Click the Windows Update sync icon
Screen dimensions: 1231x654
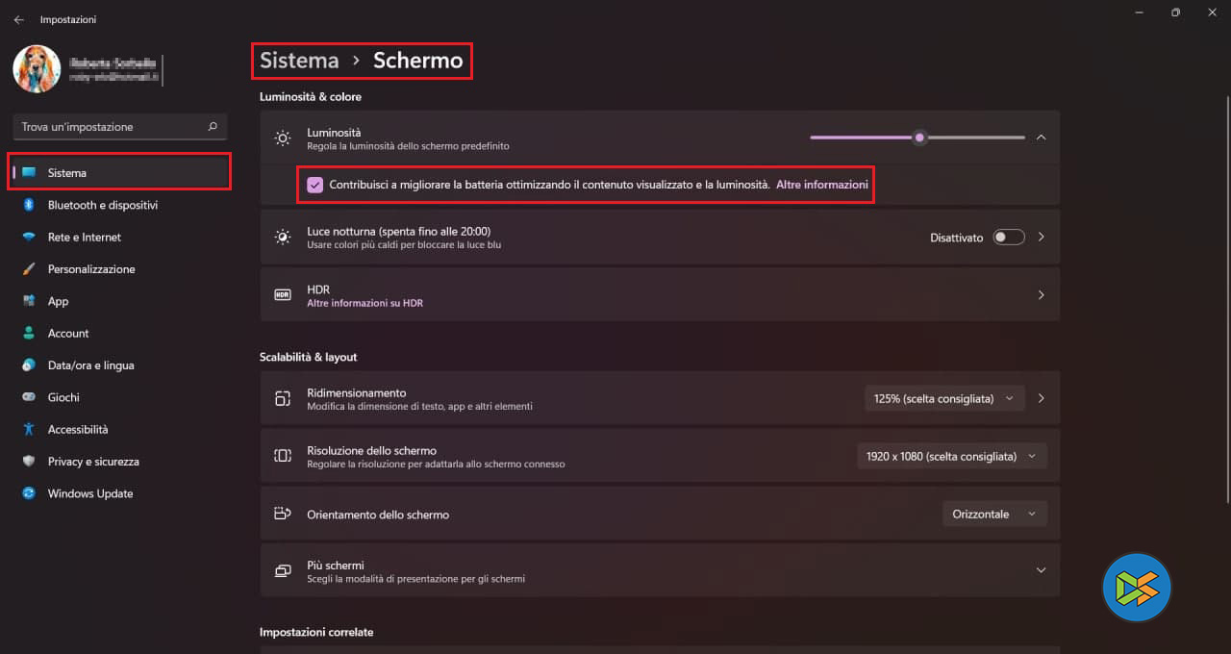(x=29, y=493)
